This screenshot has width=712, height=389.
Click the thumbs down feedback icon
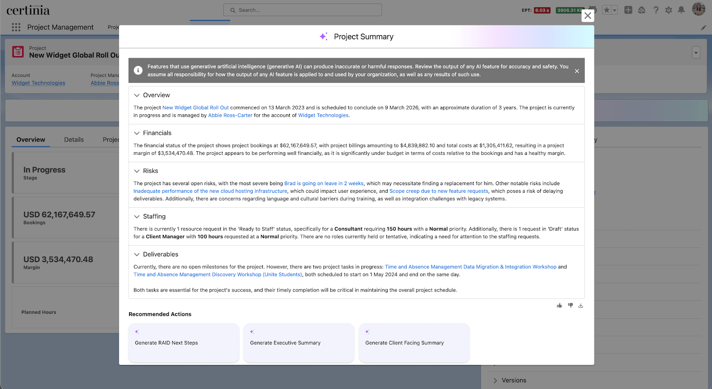(x=570, y=305)
